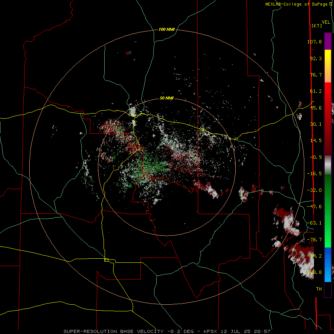Viewport: 334px width, 334px height.
Task: Select the -94.2 value on the velocity scale
Action: tap(314, 256)
